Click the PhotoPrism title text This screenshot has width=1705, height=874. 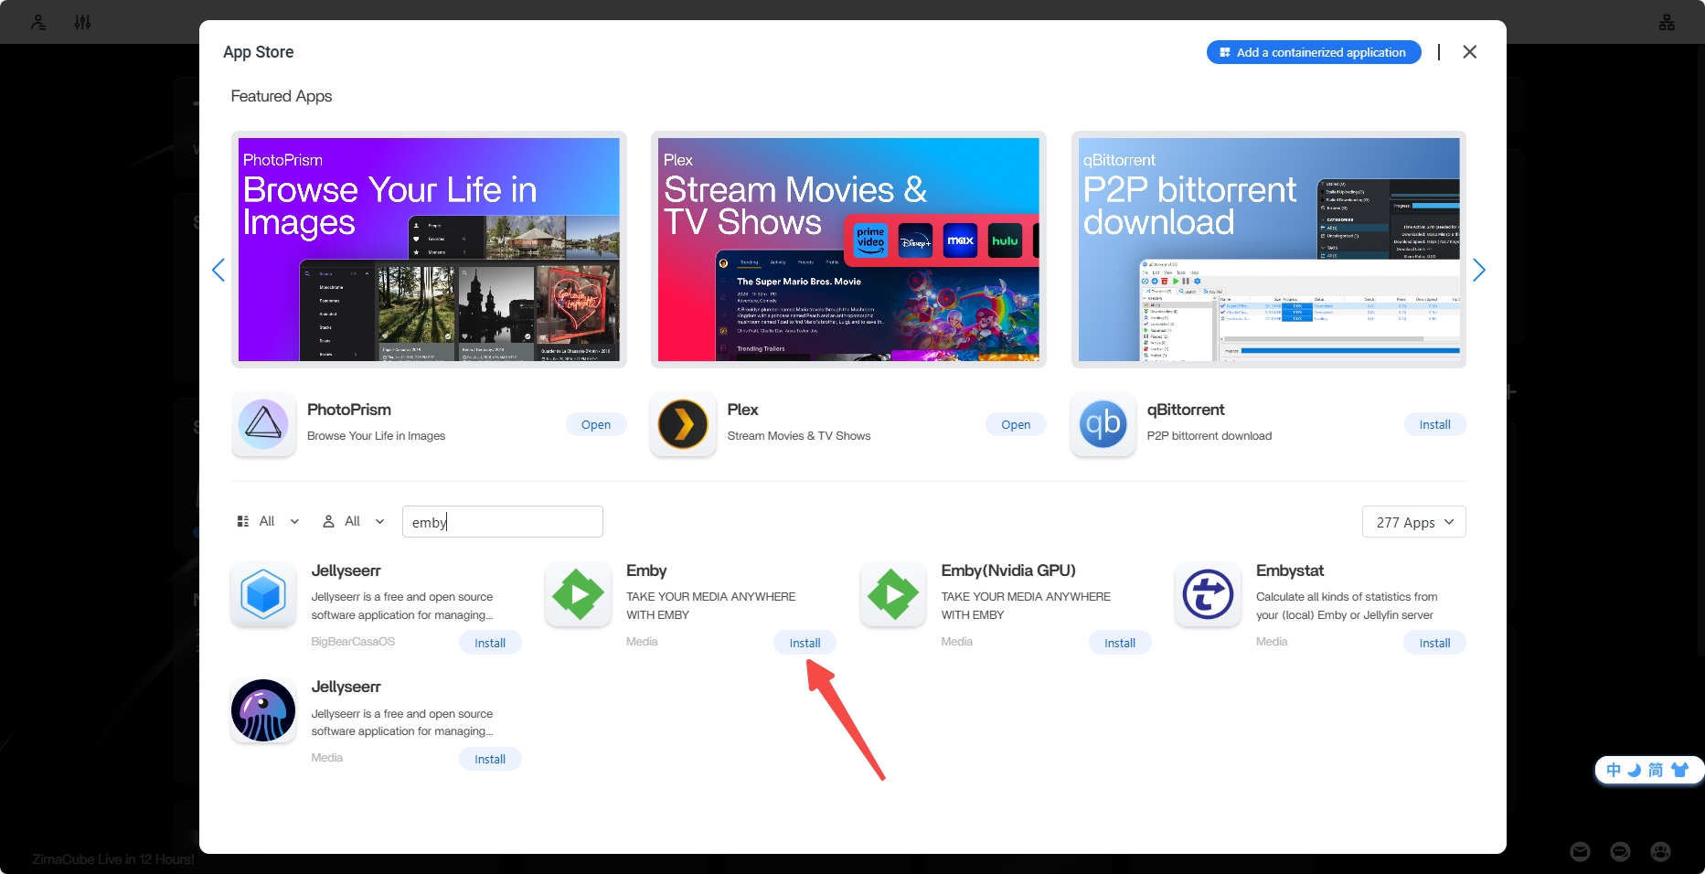click(349, 410)
